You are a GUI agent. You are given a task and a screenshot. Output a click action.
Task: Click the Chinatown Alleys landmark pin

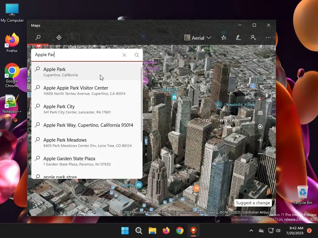tap(218, 105)
